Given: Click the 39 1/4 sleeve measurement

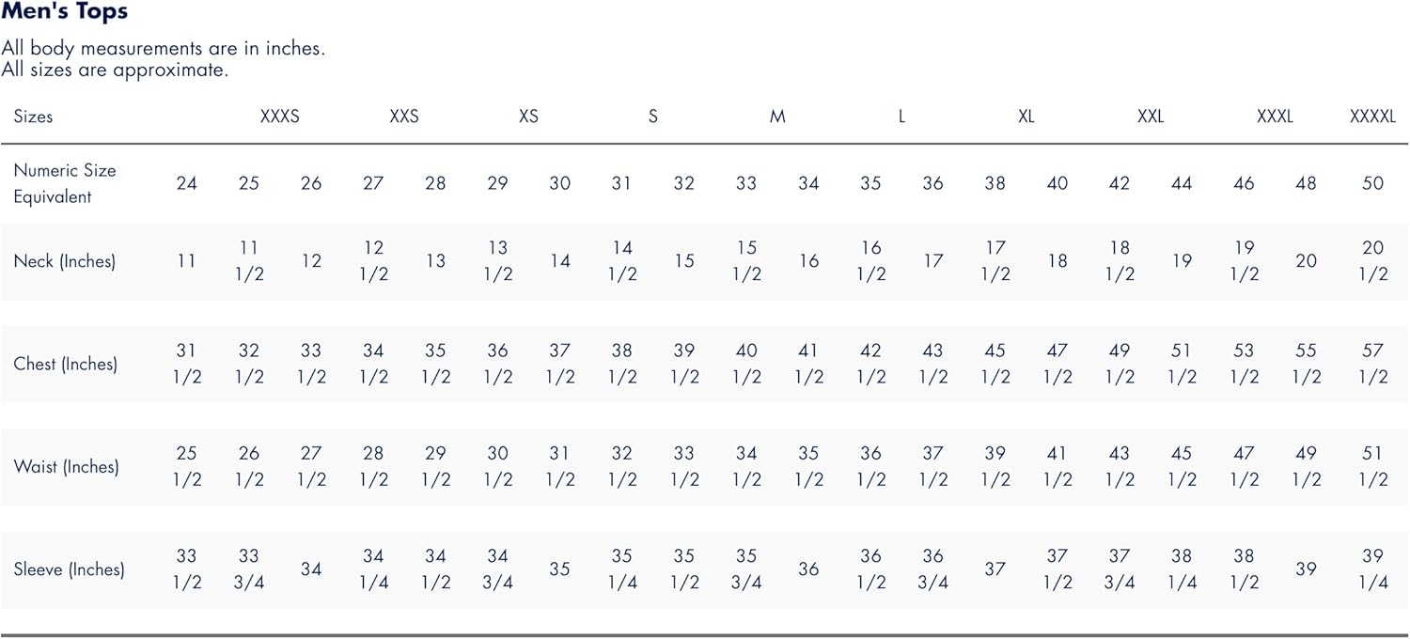Looking at the screenshot, I should click(1372, 569).
